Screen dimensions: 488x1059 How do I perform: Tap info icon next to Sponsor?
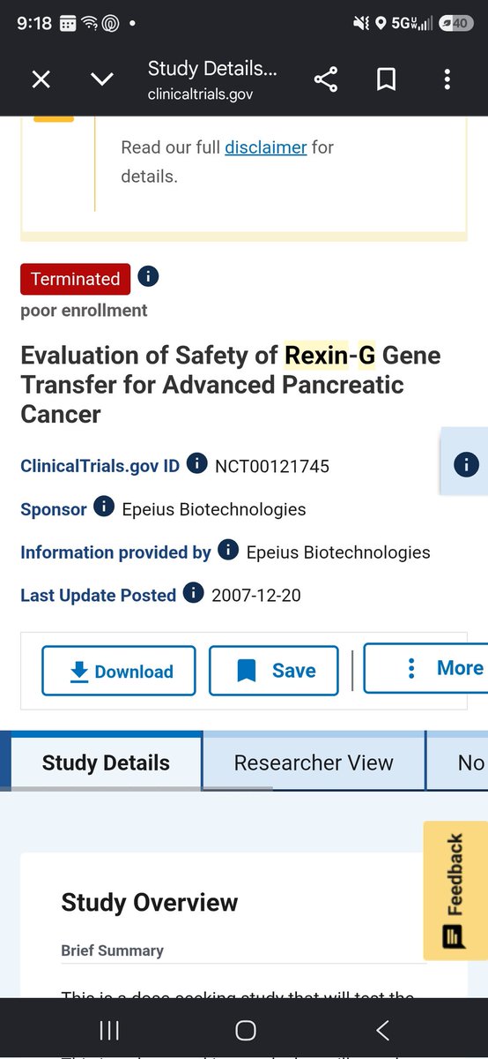[104, 507]
